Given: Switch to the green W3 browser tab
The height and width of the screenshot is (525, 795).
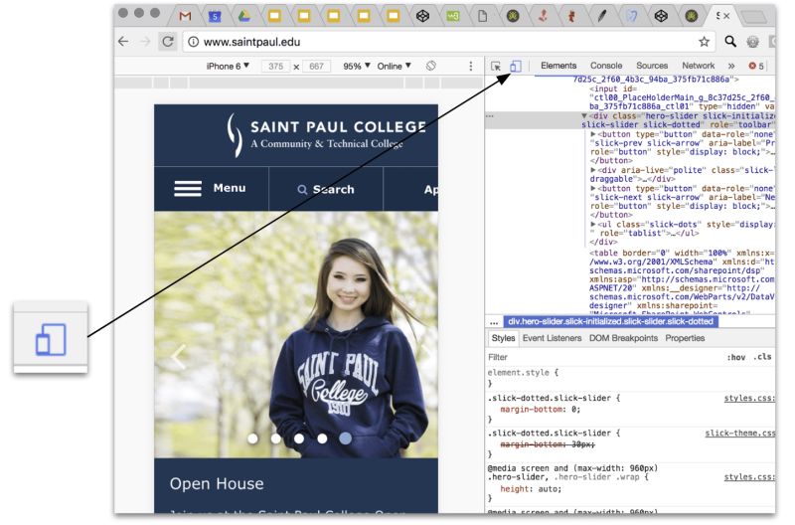Looking at the screenshot, I should tap(453, 16).
